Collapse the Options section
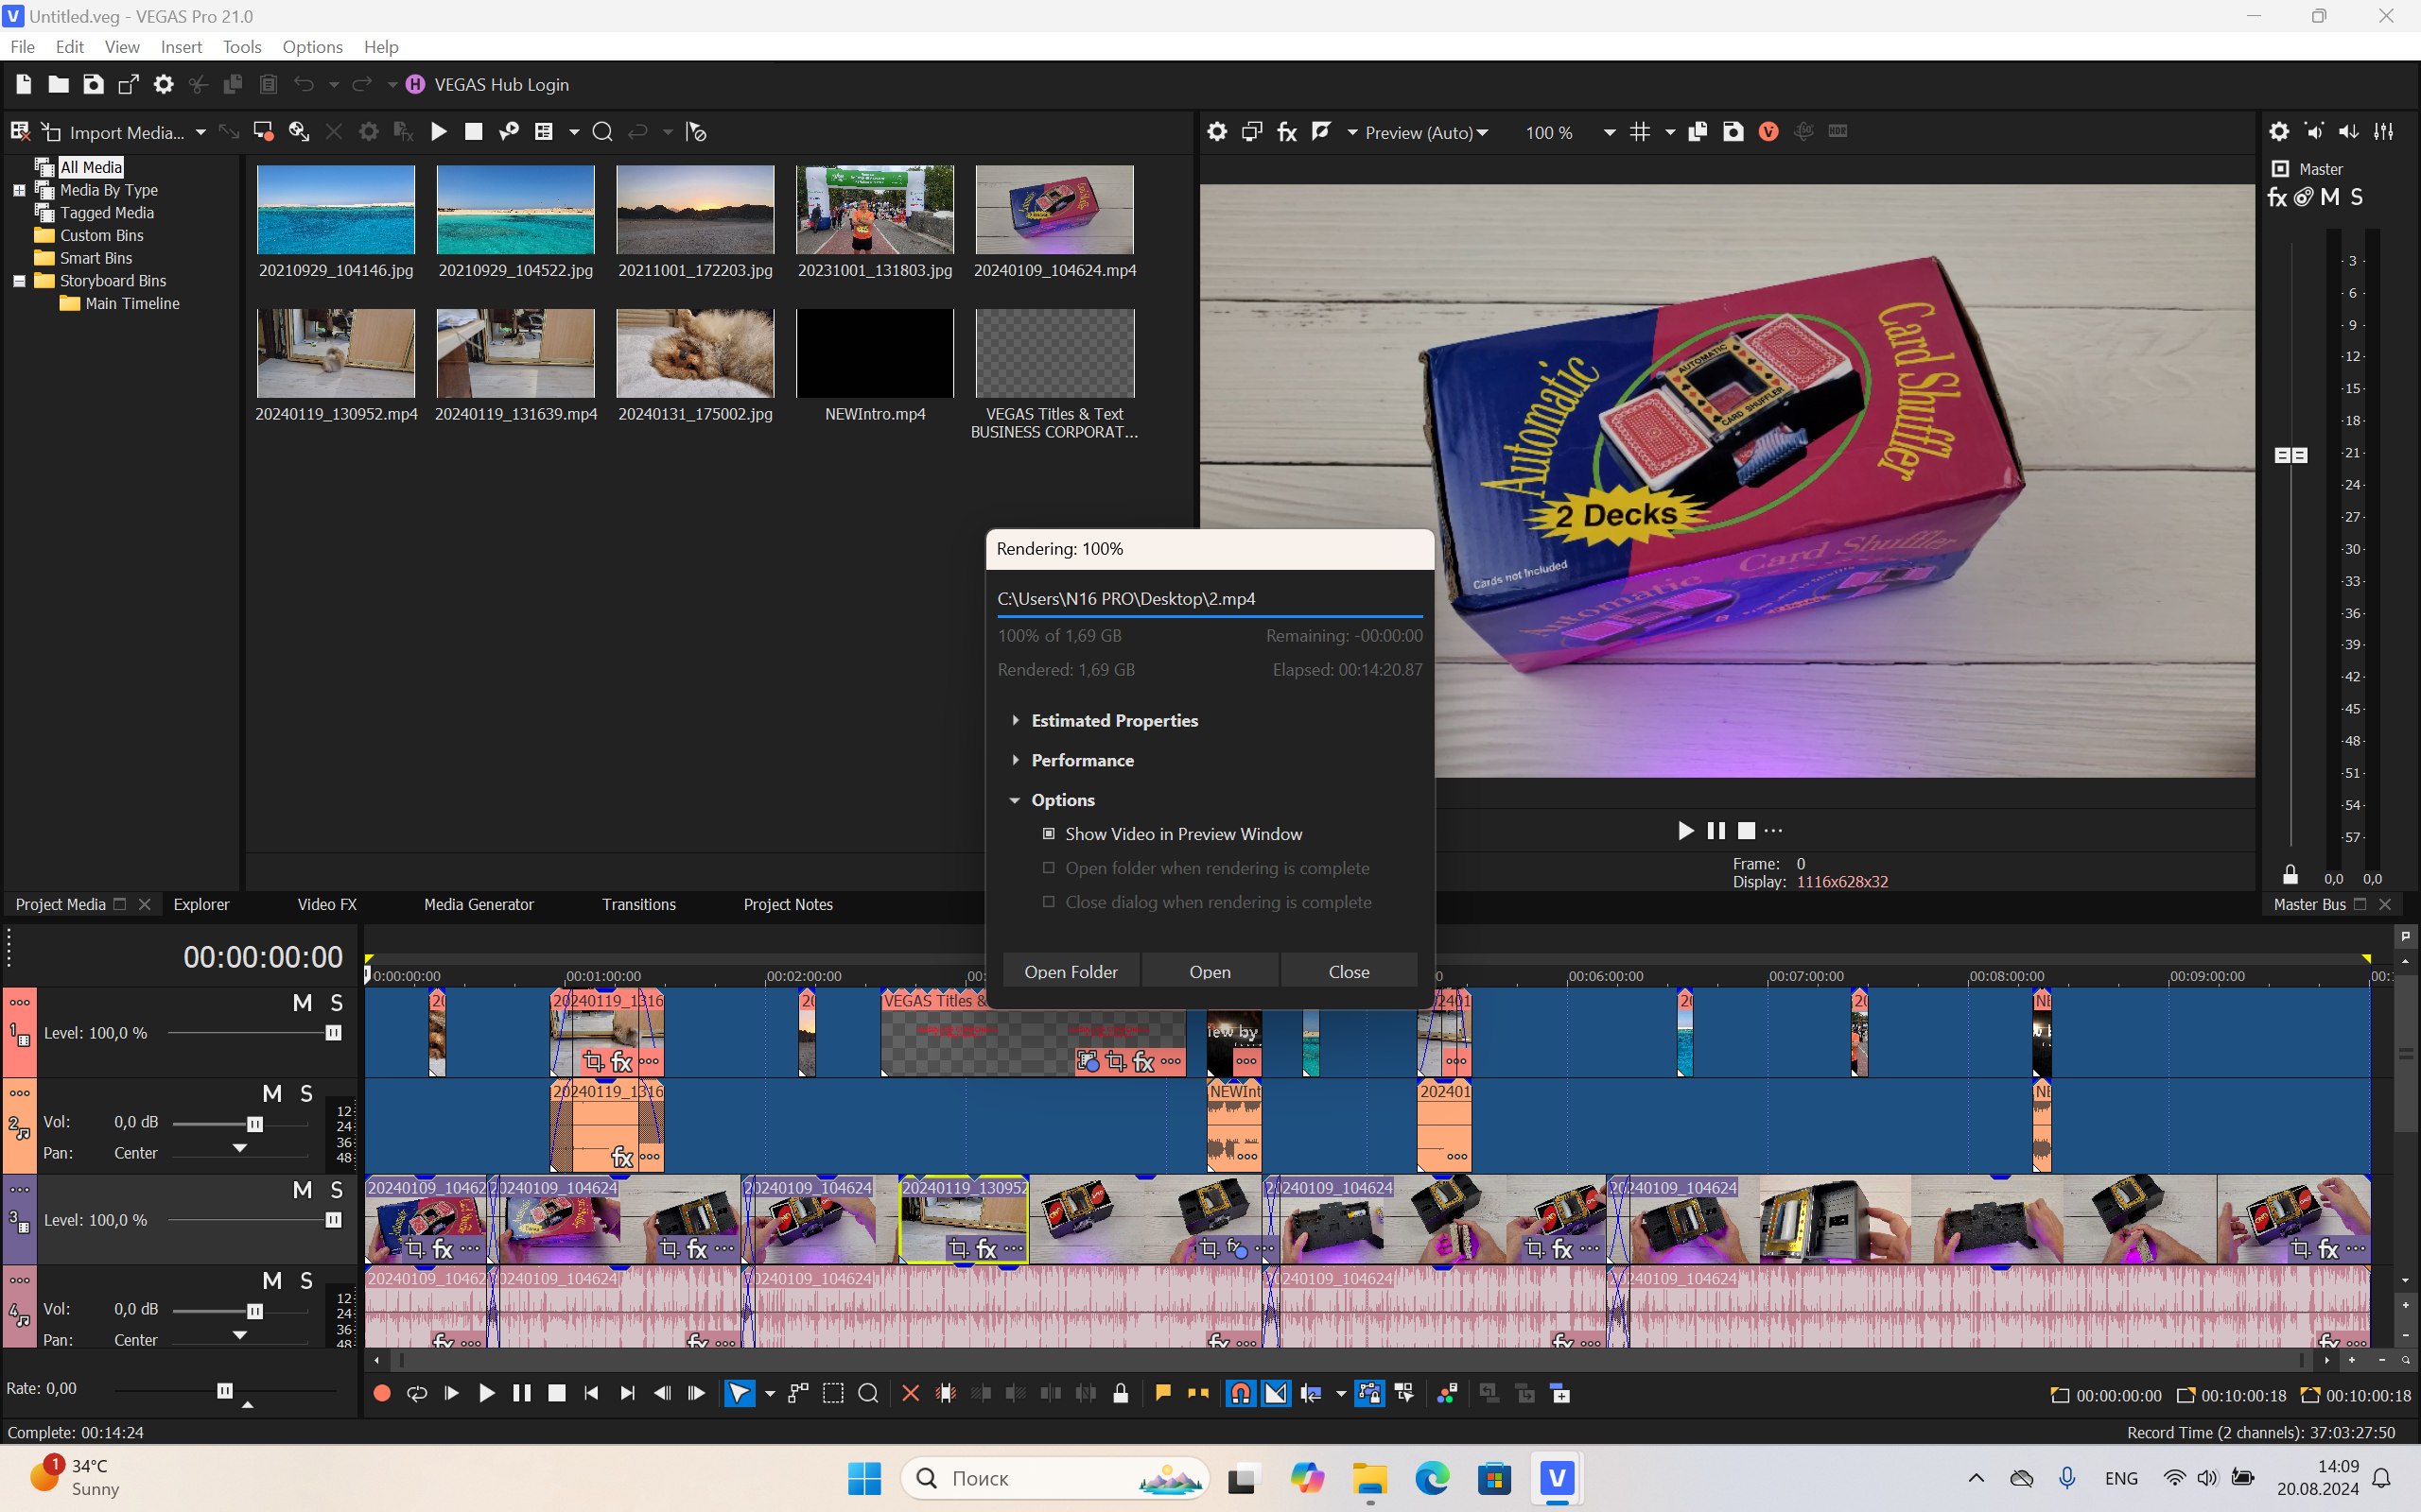2421x1512 pixels. coord(1015,799)
